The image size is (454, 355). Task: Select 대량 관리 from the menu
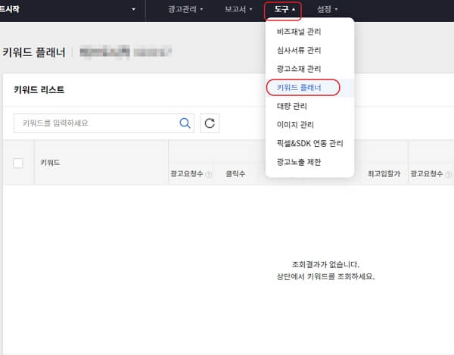pos(309,106)
